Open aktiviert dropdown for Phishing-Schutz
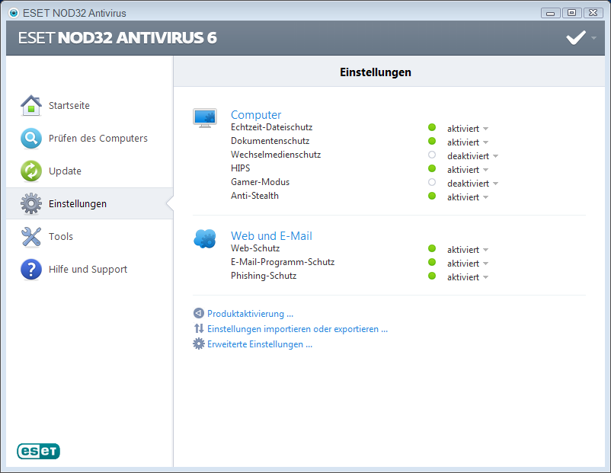Viewport: 611px width, 473px height. pyautogui.click(x=468, y=277)
